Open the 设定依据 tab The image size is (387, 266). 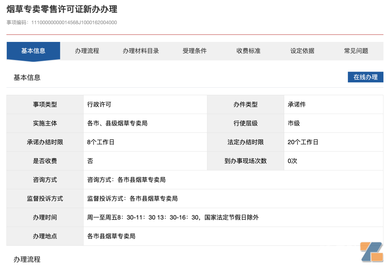302,51
